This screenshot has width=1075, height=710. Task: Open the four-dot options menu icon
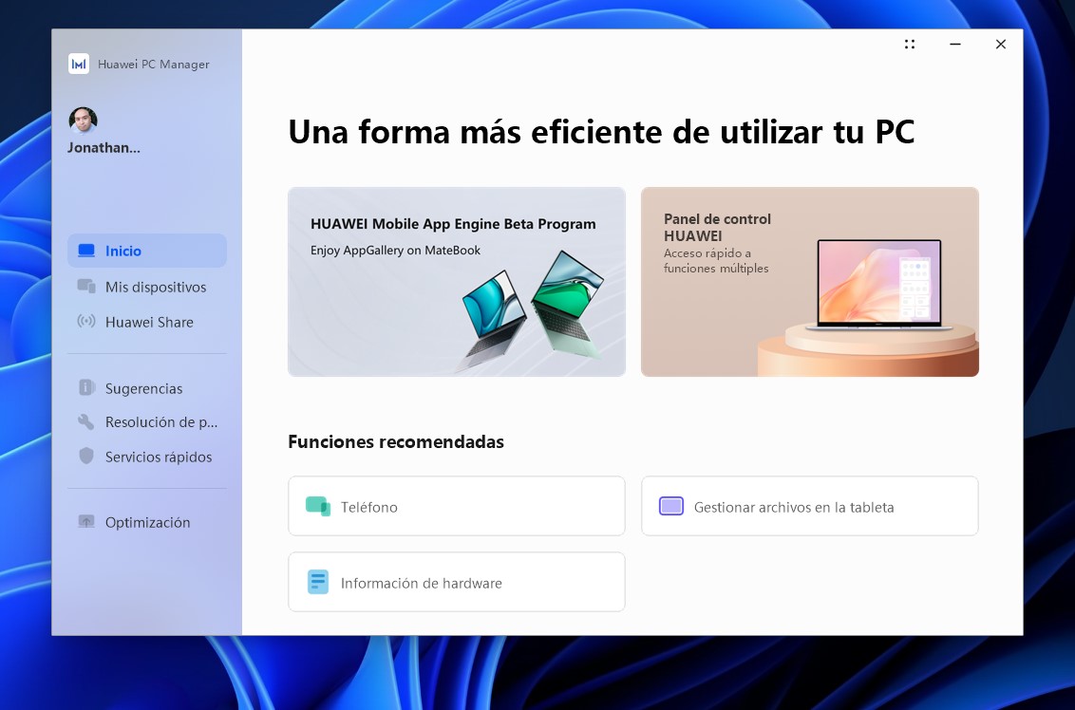[x=910, y=45]
